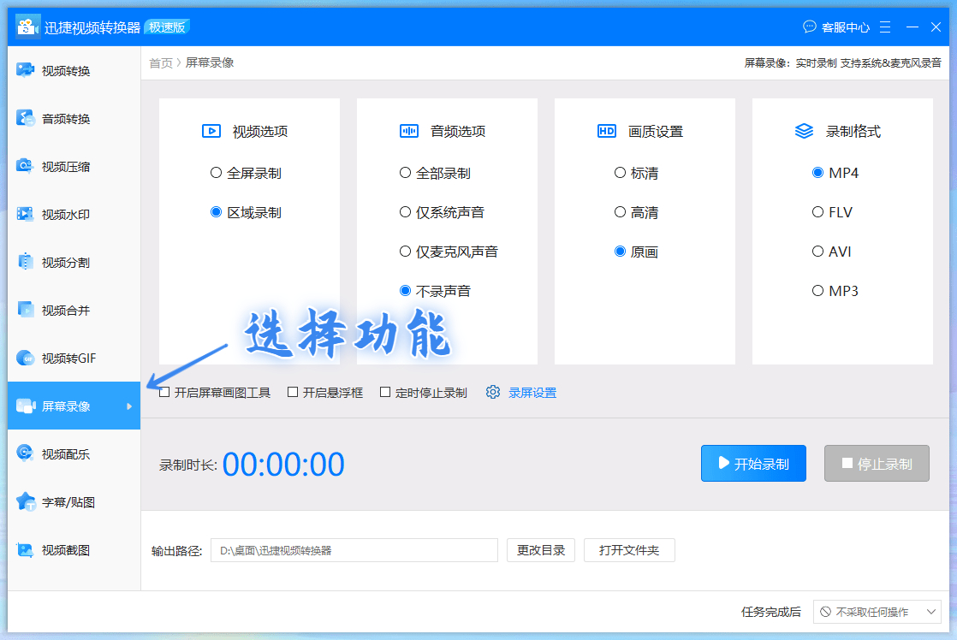Open 音频转换 in sidebar
Screen dimensions: 957x640
point(74,118)
